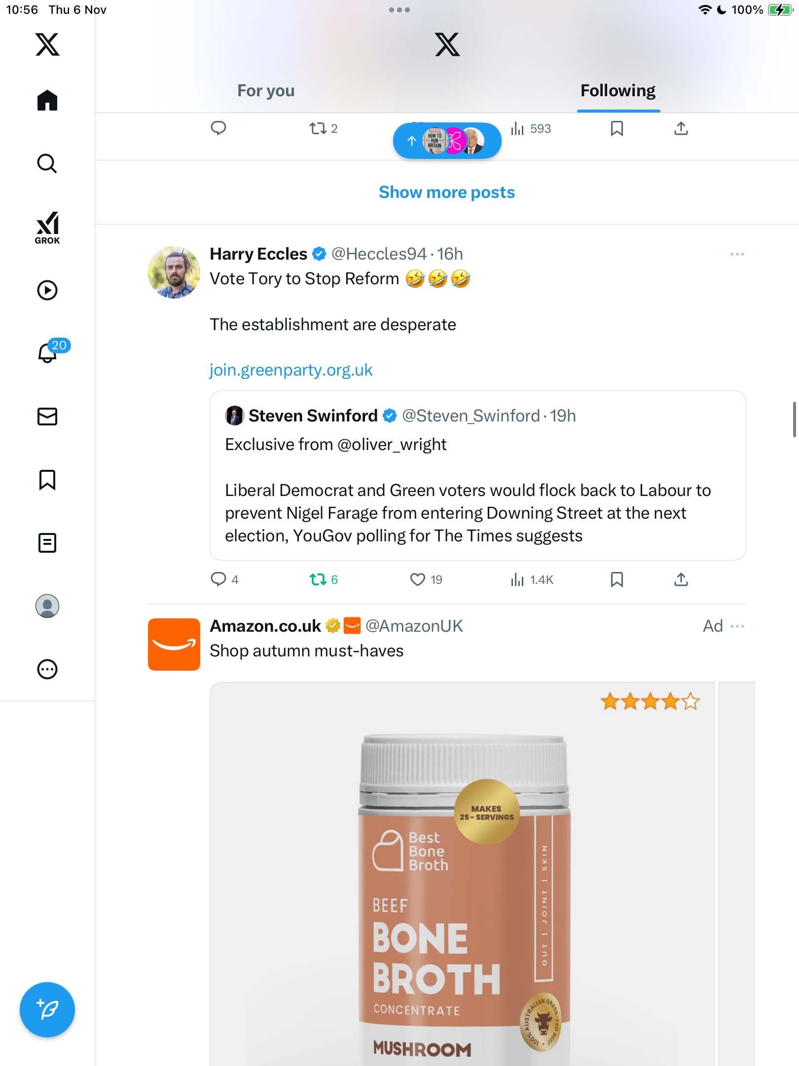Screen dimensions: 799x1066
Task: Open Messages envelope icon
Action: [47, 417]
